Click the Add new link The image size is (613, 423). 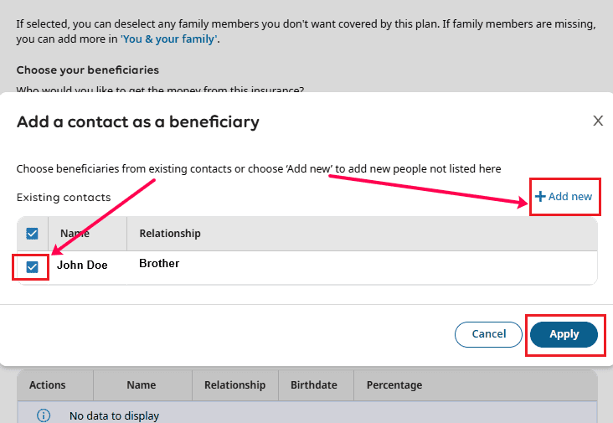(x=564, y=196)
